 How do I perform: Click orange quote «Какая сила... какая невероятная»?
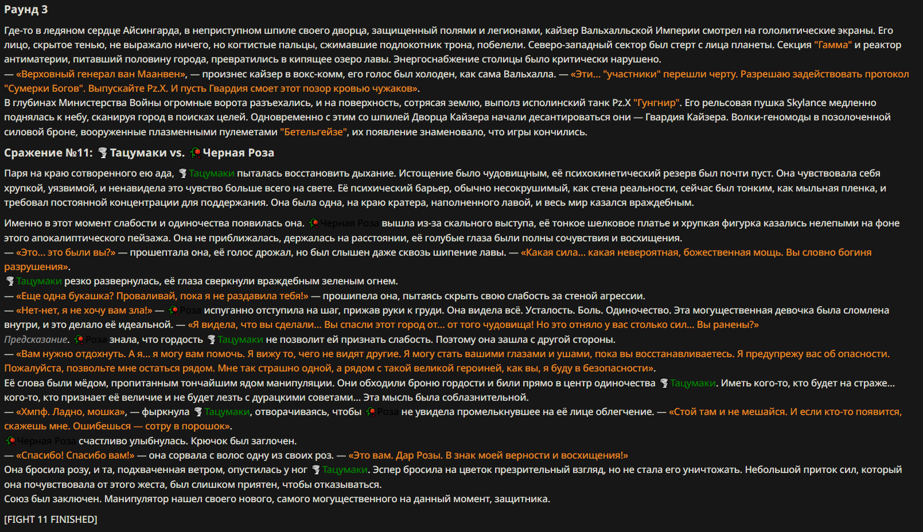(438, 259)
